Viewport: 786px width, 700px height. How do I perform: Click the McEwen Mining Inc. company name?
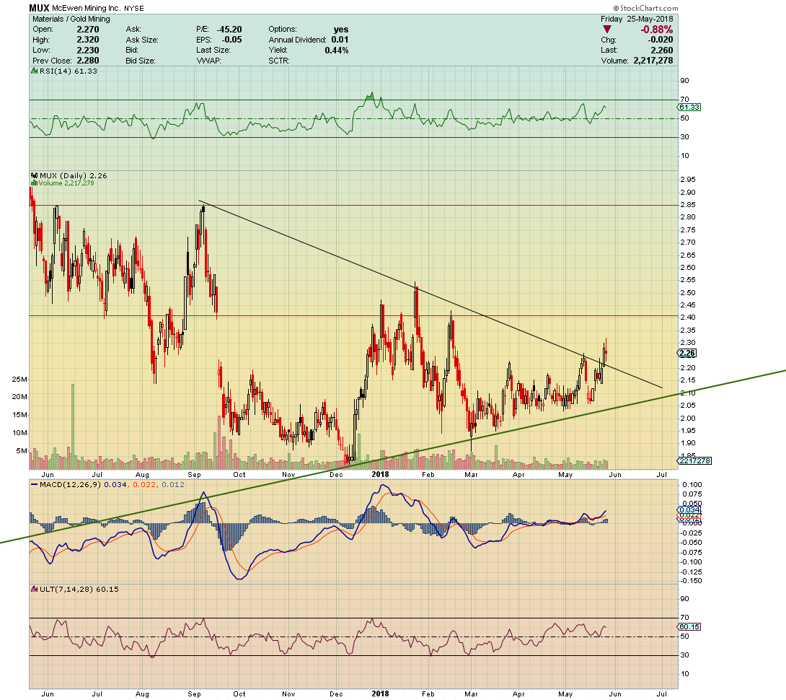click(87, 9)
